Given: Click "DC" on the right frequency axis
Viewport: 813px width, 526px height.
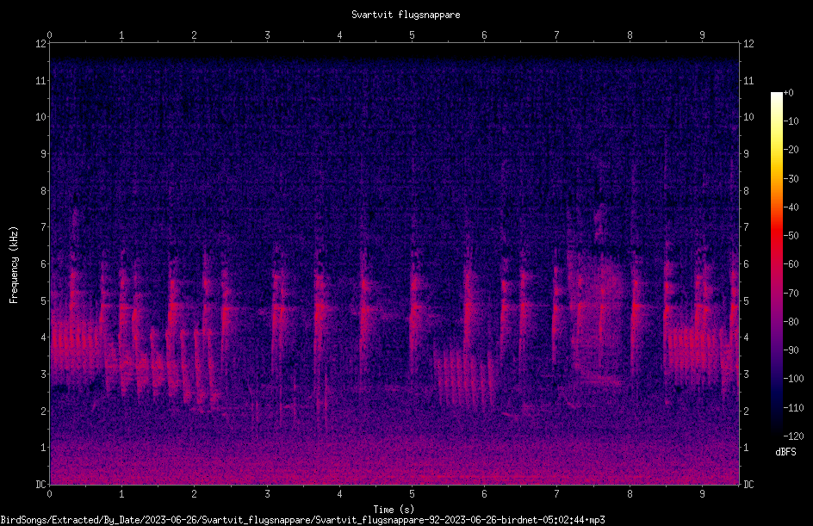Looking at the screenshot, I should coord(748,485).
